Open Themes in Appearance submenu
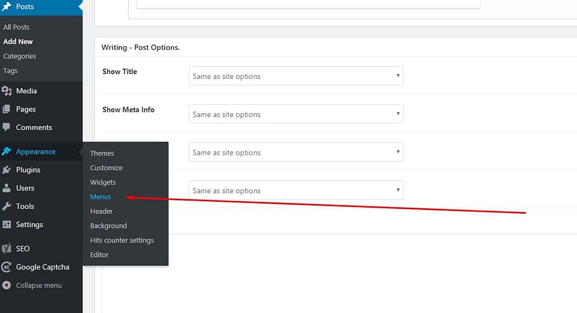Screen dimensions: 577x313 pos(102,153)
